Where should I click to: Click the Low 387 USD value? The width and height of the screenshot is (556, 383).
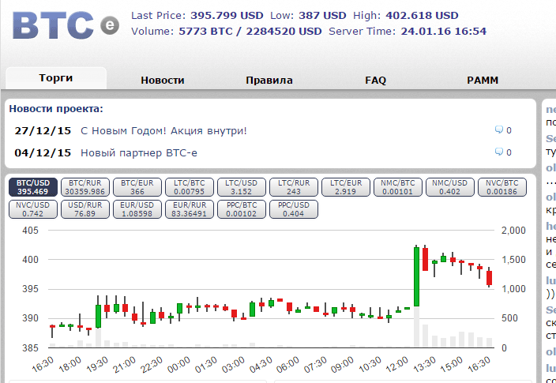pos(322,16)
